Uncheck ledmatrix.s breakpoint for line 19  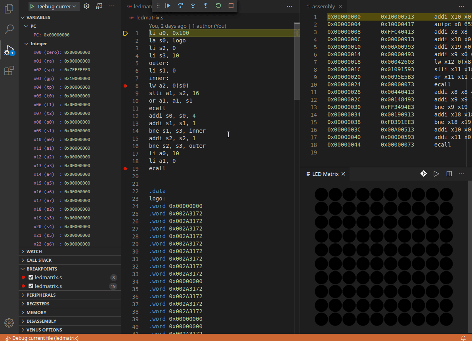tap(31, 286)
